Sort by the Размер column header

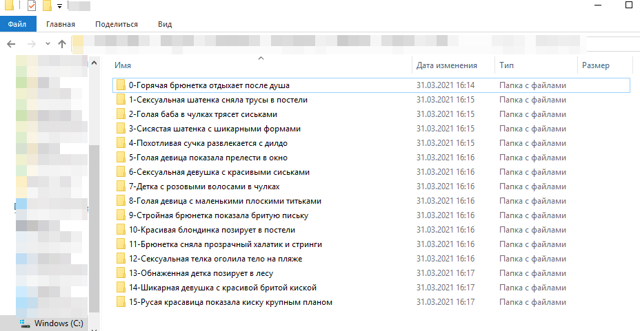[x=595, y=65]
